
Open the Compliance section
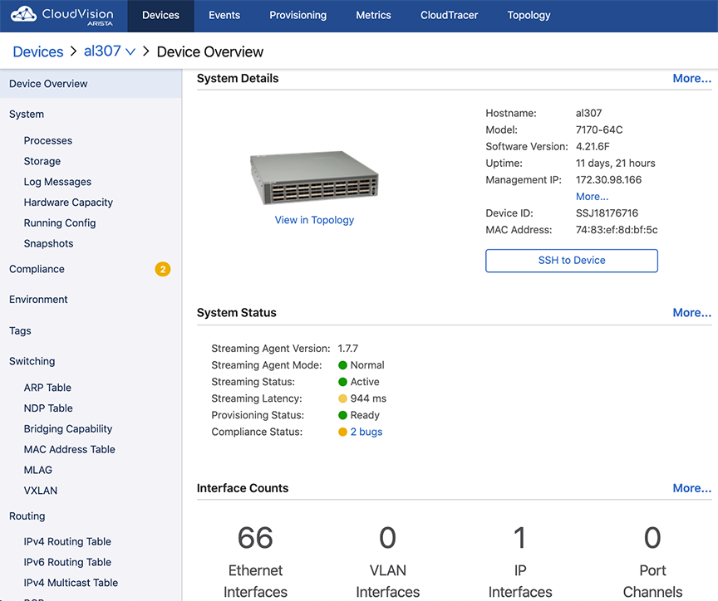(x=37, y=270)
